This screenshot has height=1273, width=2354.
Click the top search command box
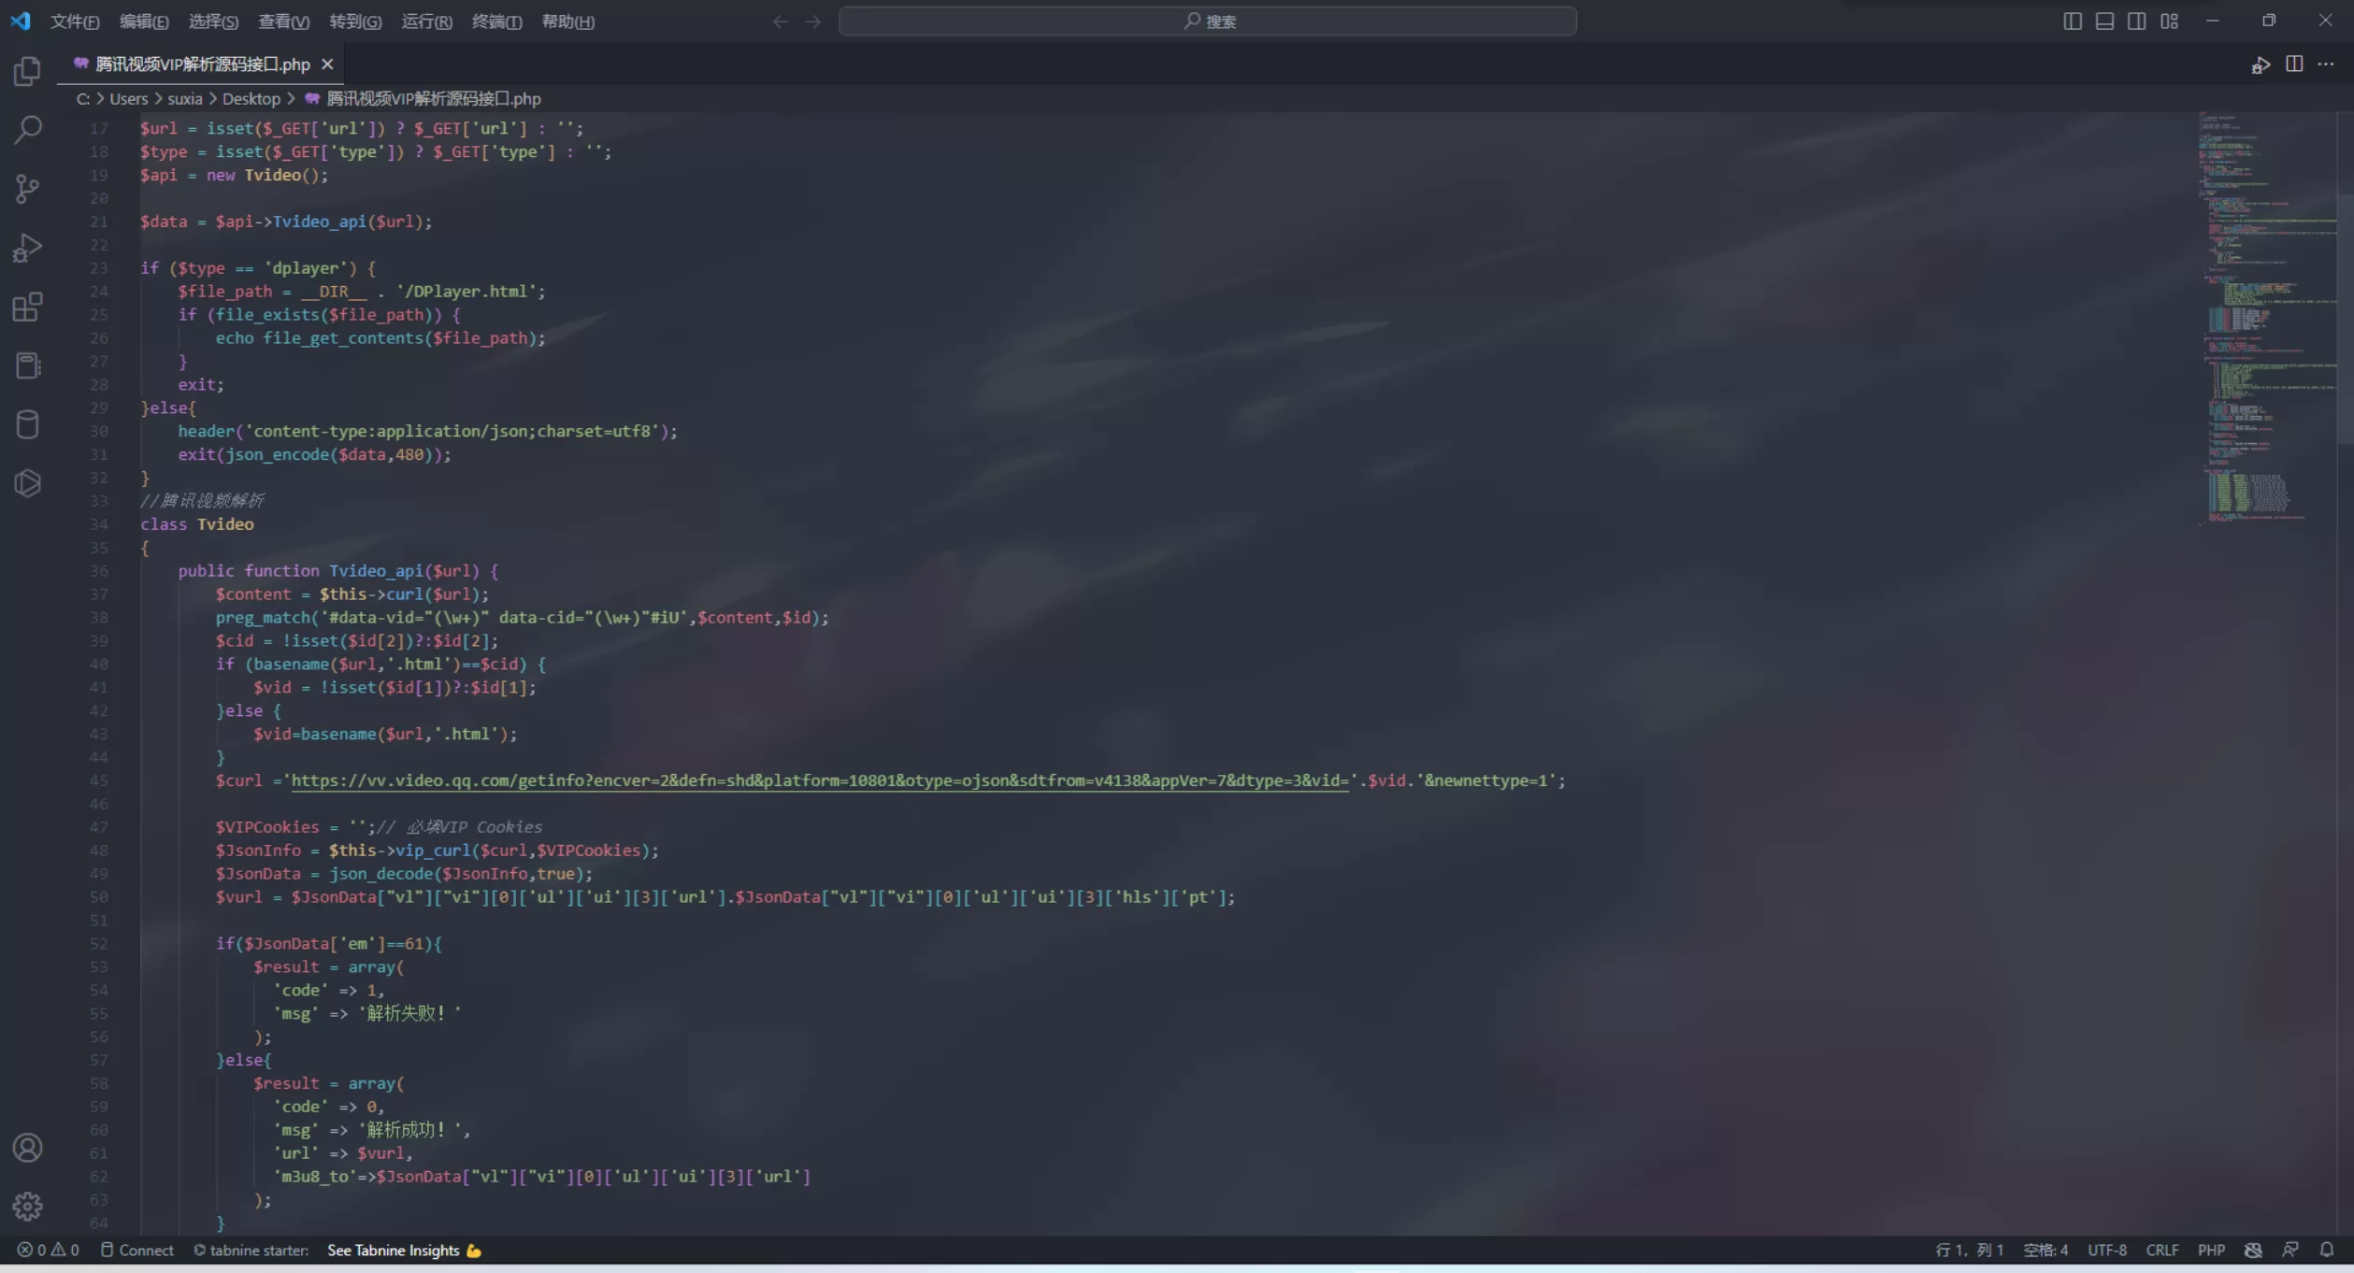click(1207, 21)
